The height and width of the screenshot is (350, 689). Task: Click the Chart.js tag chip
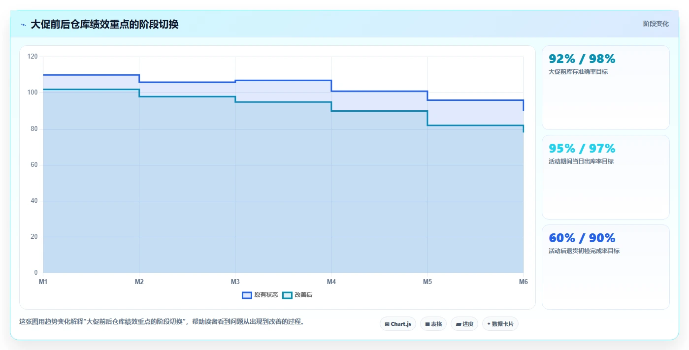(398, 324)
